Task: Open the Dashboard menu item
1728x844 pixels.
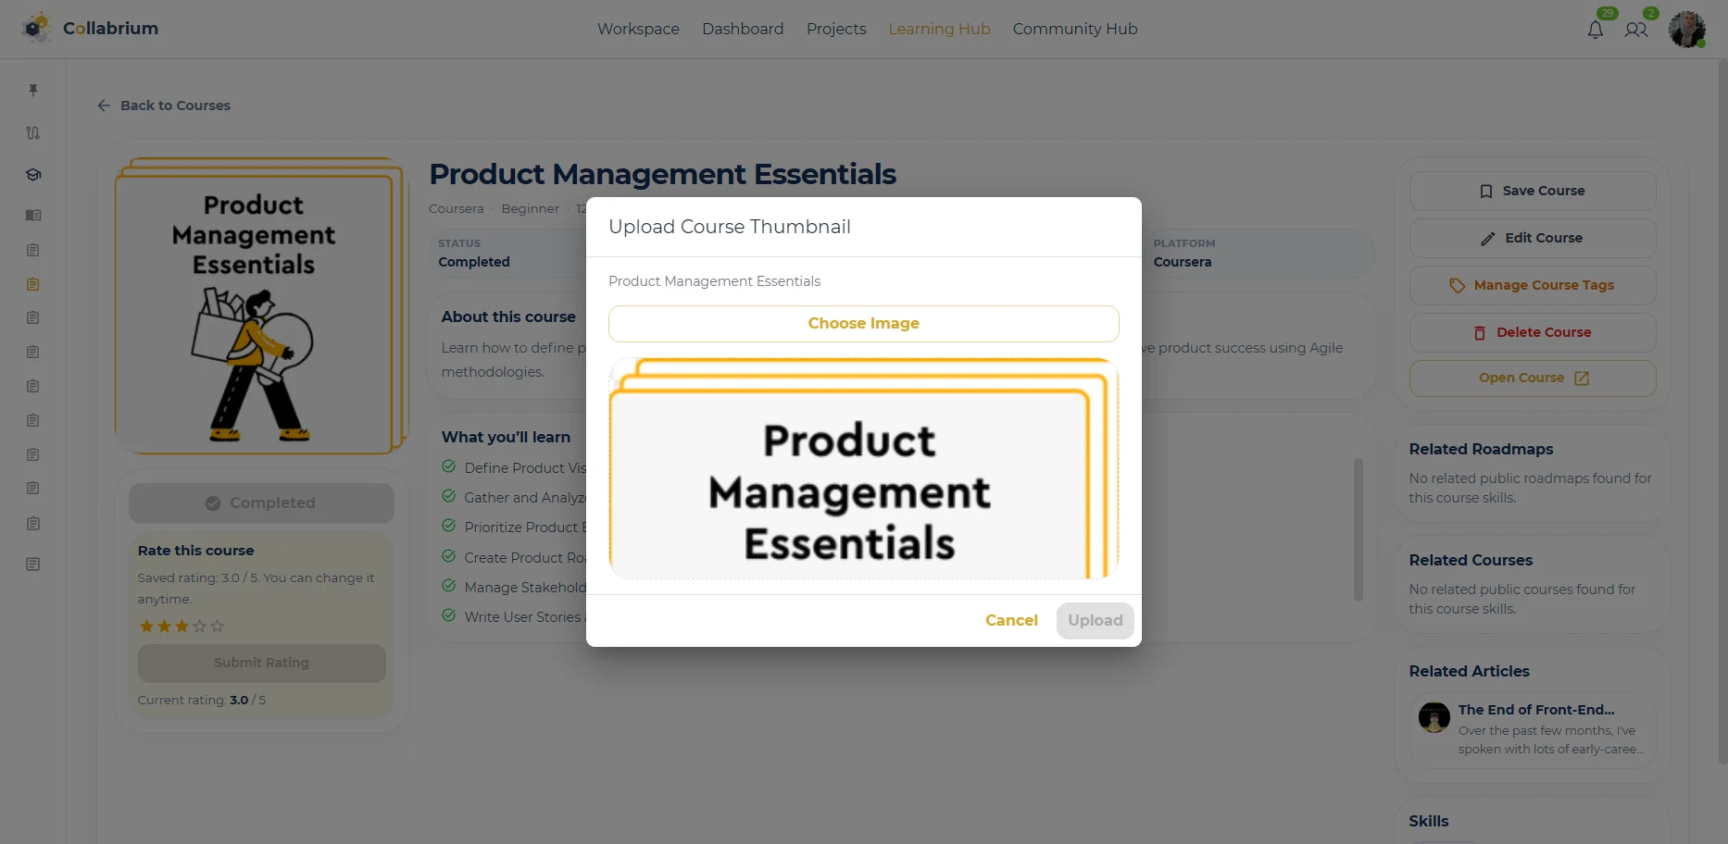Action: point(743,29)
